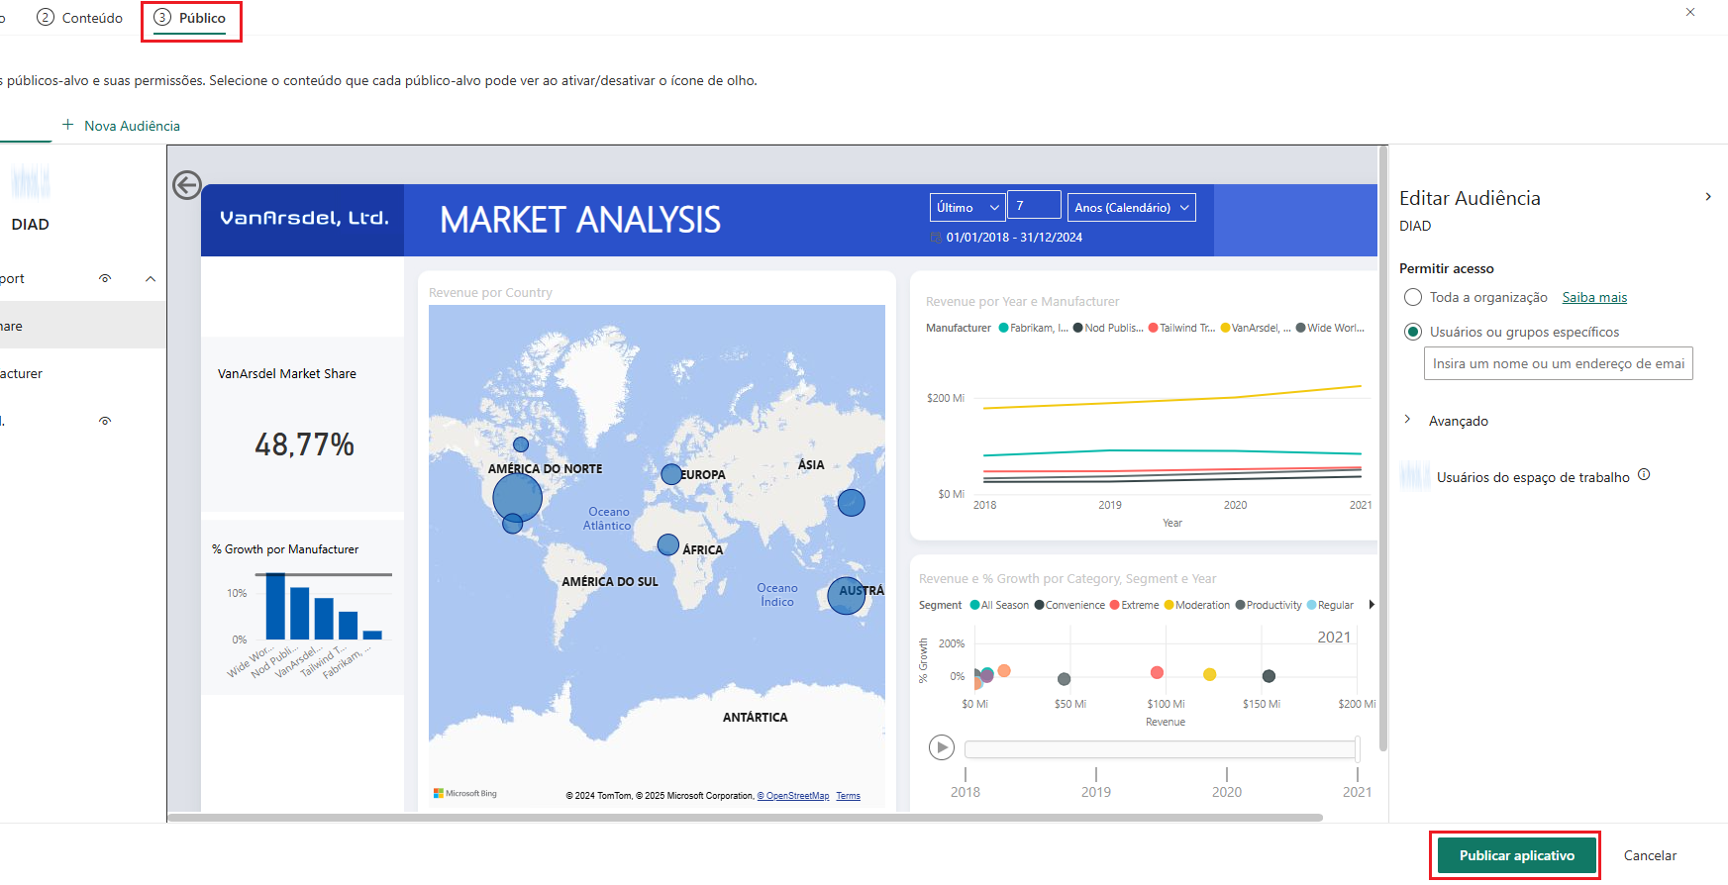The width and height of the screenshot is (1728, 885).
Task: Click the calendar icon beside the date range
Action: coord(936,238)
